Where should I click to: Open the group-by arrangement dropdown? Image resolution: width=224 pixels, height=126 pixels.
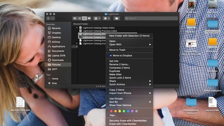[x=97, y=19]
